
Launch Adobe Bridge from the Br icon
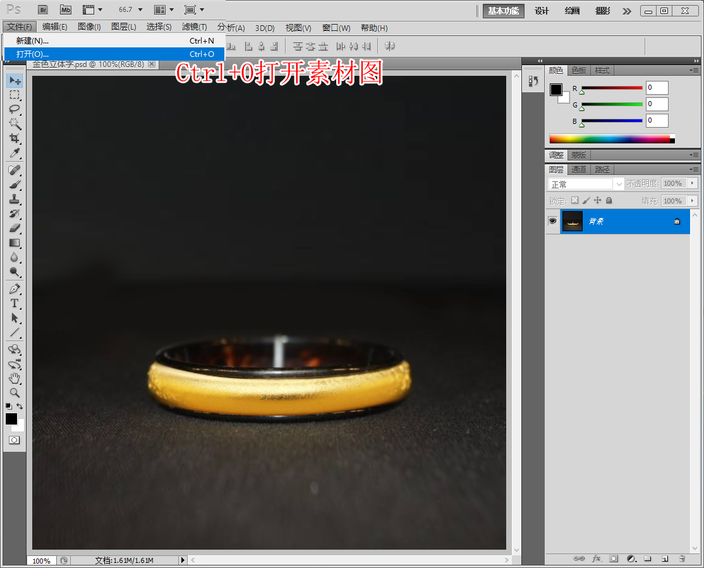43,10
